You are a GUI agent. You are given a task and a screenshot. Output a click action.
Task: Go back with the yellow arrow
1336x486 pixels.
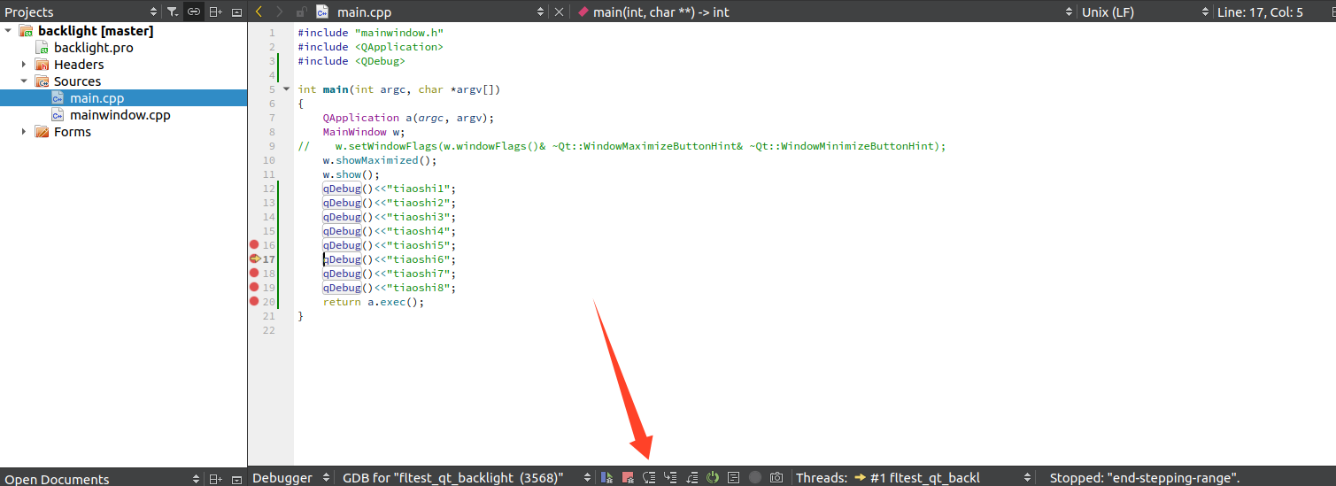(x=259, y=12)
